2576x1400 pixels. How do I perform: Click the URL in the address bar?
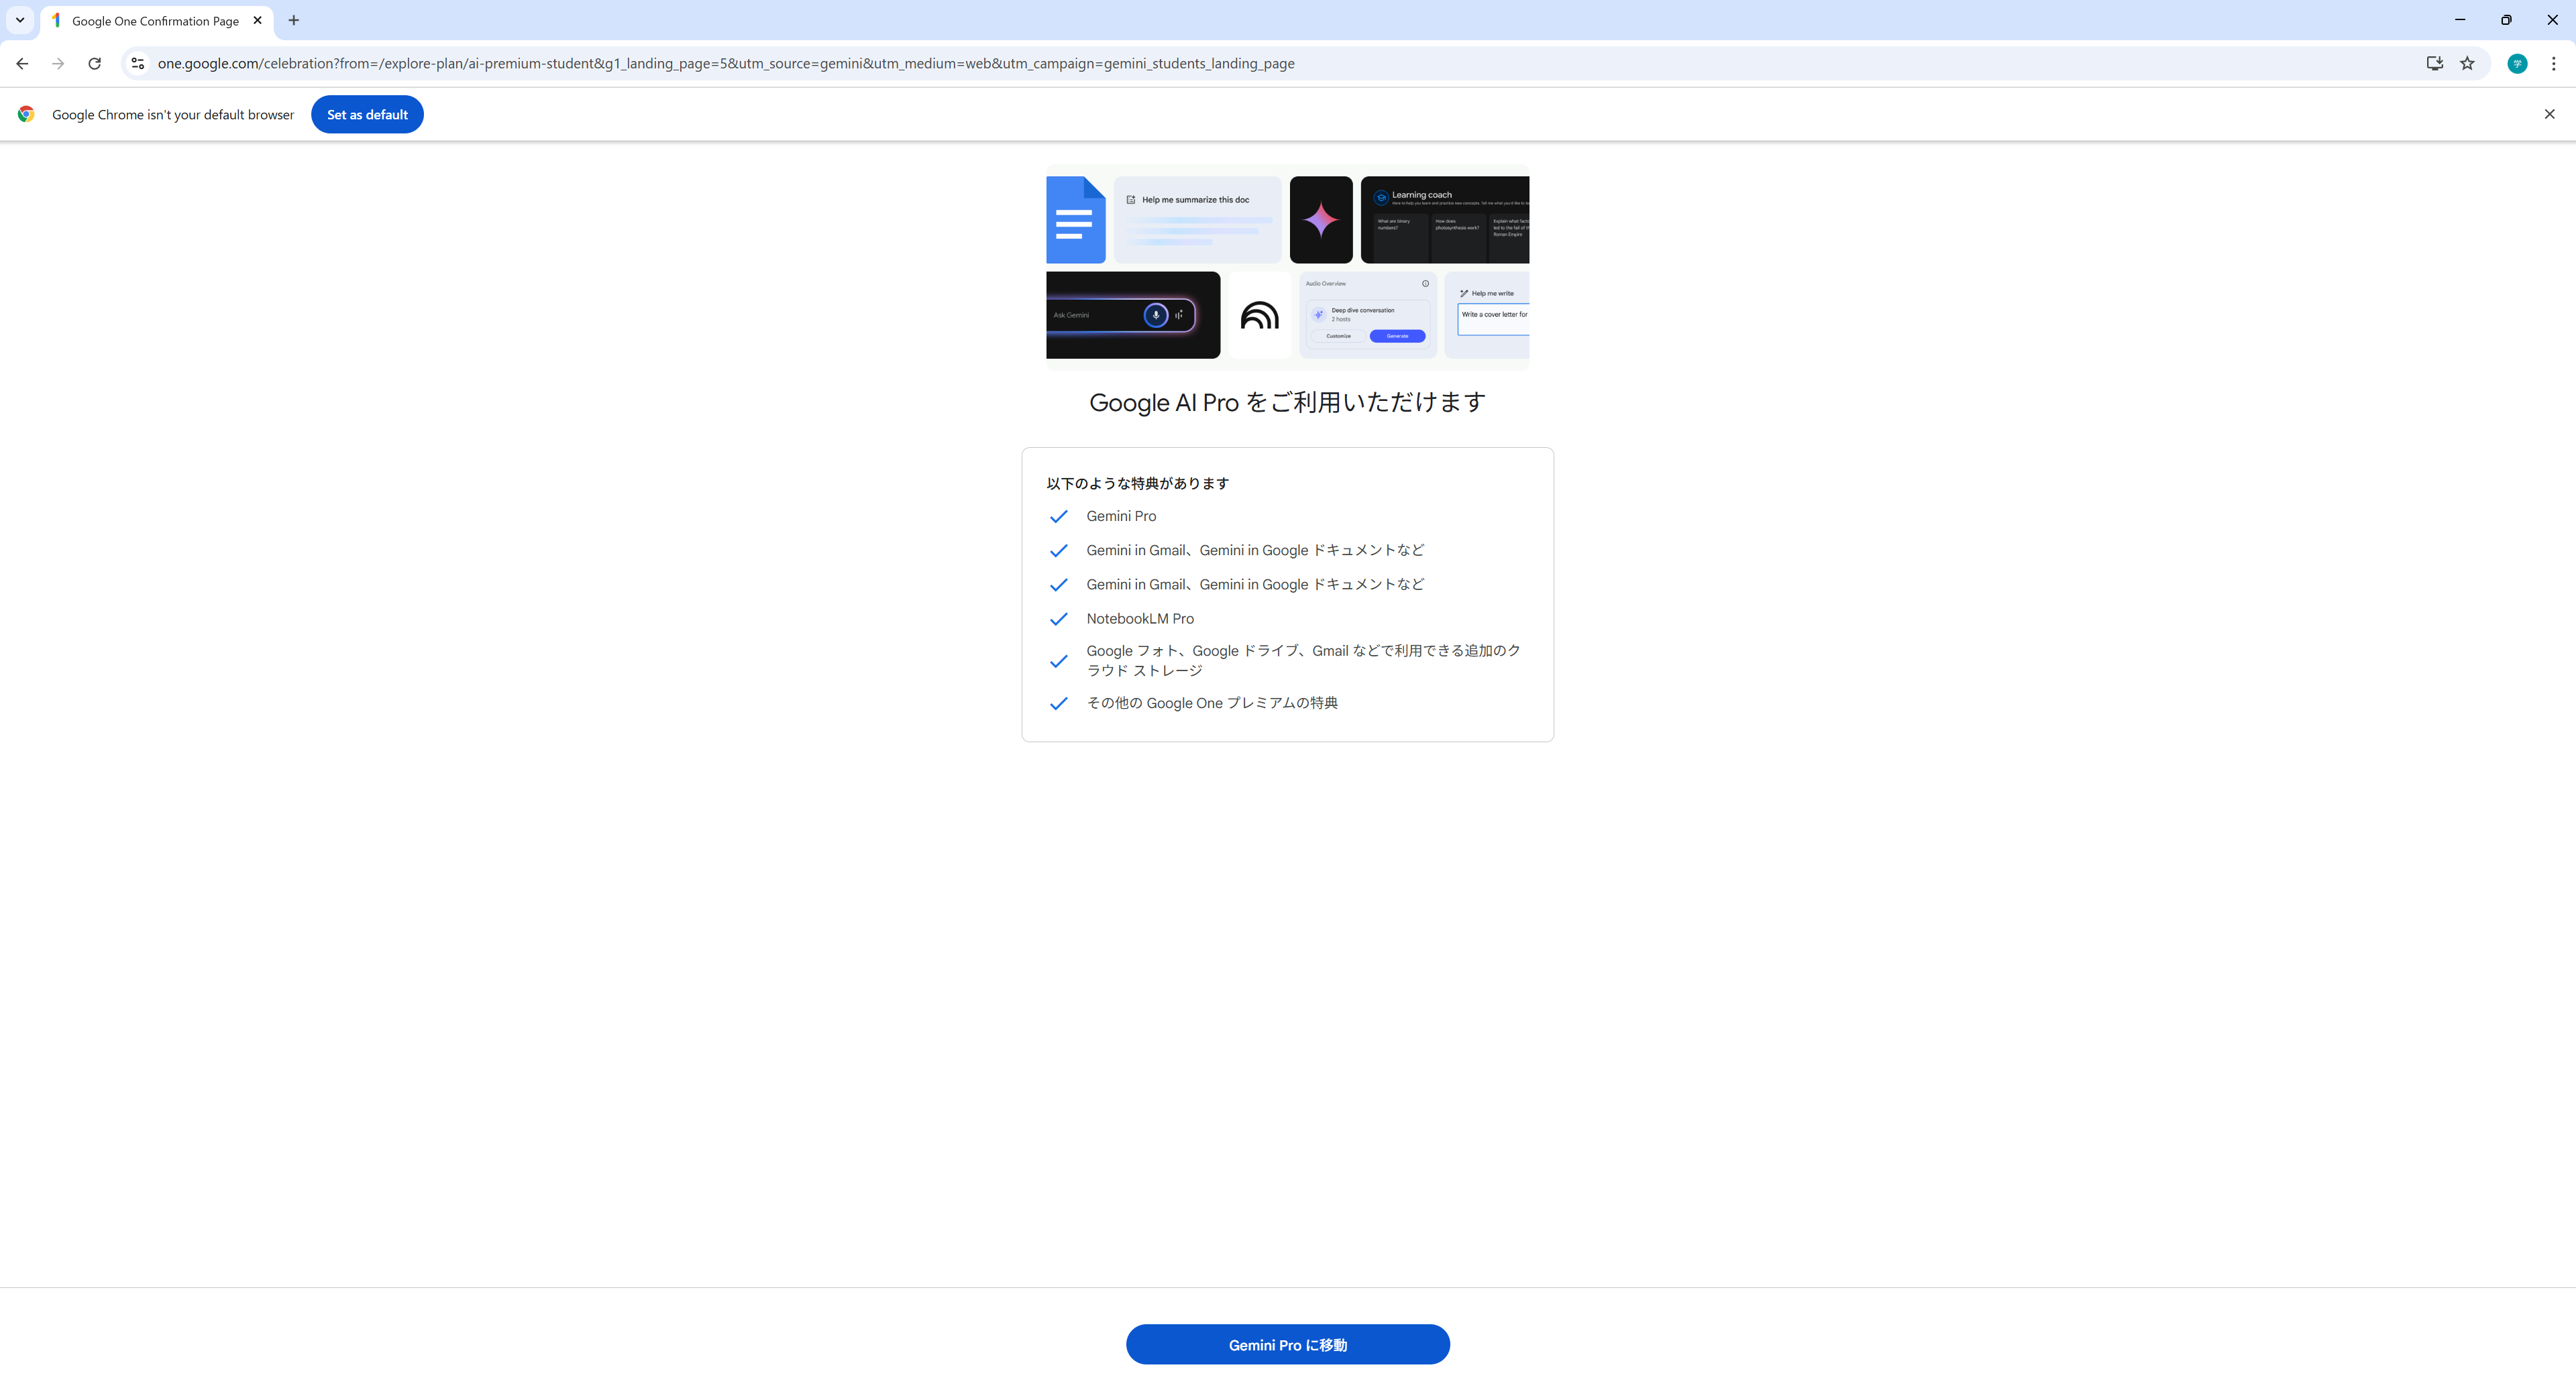point(726,63)
